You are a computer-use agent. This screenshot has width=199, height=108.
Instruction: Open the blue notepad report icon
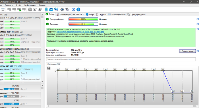tap(46, 9)
